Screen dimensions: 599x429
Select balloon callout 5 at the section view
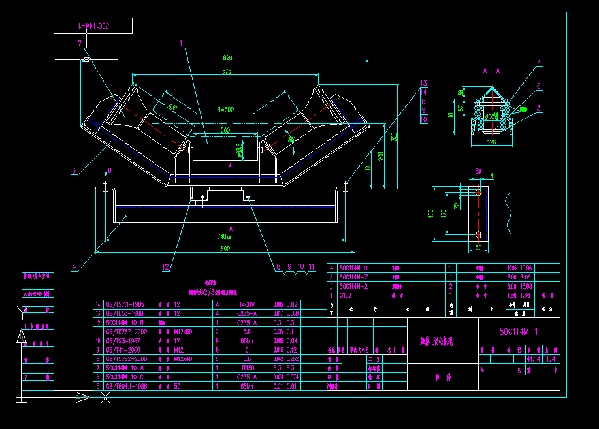[x=540, y=108]
